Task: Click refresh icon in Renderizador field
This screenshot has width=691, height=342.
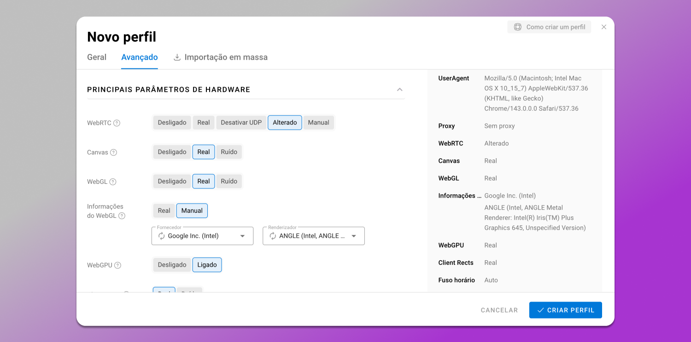Action: pyautogui.click(x=273, y=236)
